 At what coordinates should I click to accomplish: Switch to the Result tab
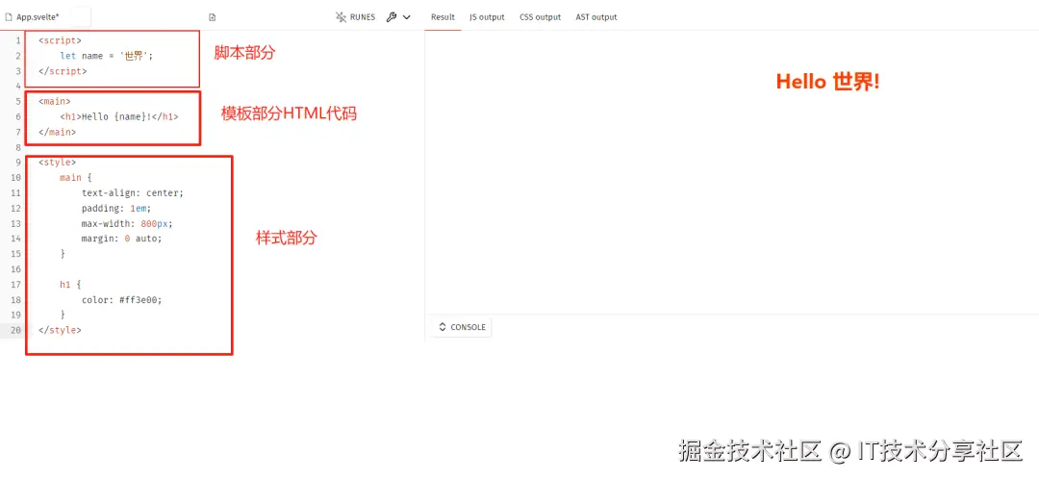tap(443, 17)
